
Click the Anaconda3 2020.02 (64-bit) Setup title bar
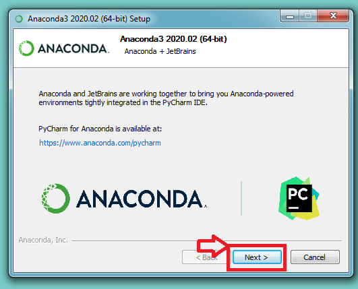coord(89,19)
